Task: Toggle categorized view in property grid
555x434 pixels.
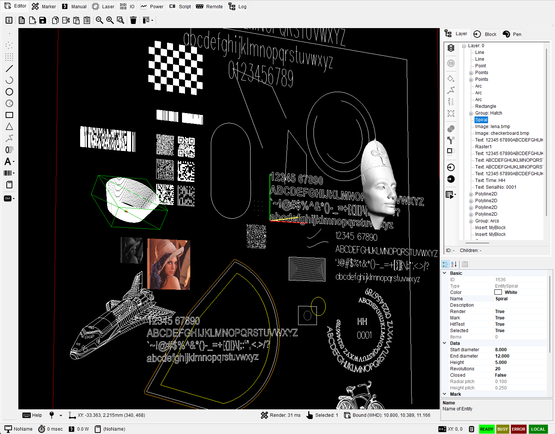Action: [445, 264]
